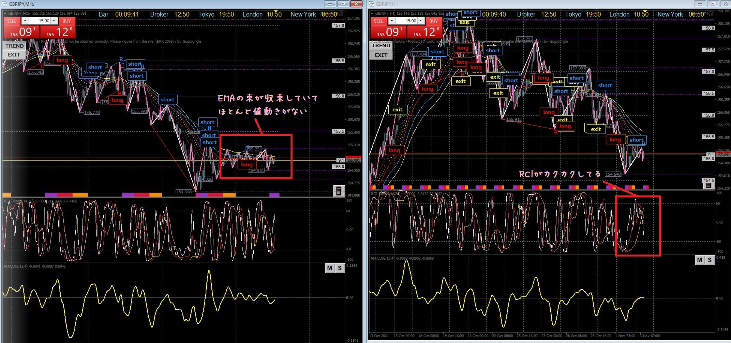731x343 pixels.
Task: Decrease lot volume in the M15 trading panel
Action: [x=25, y=21]
